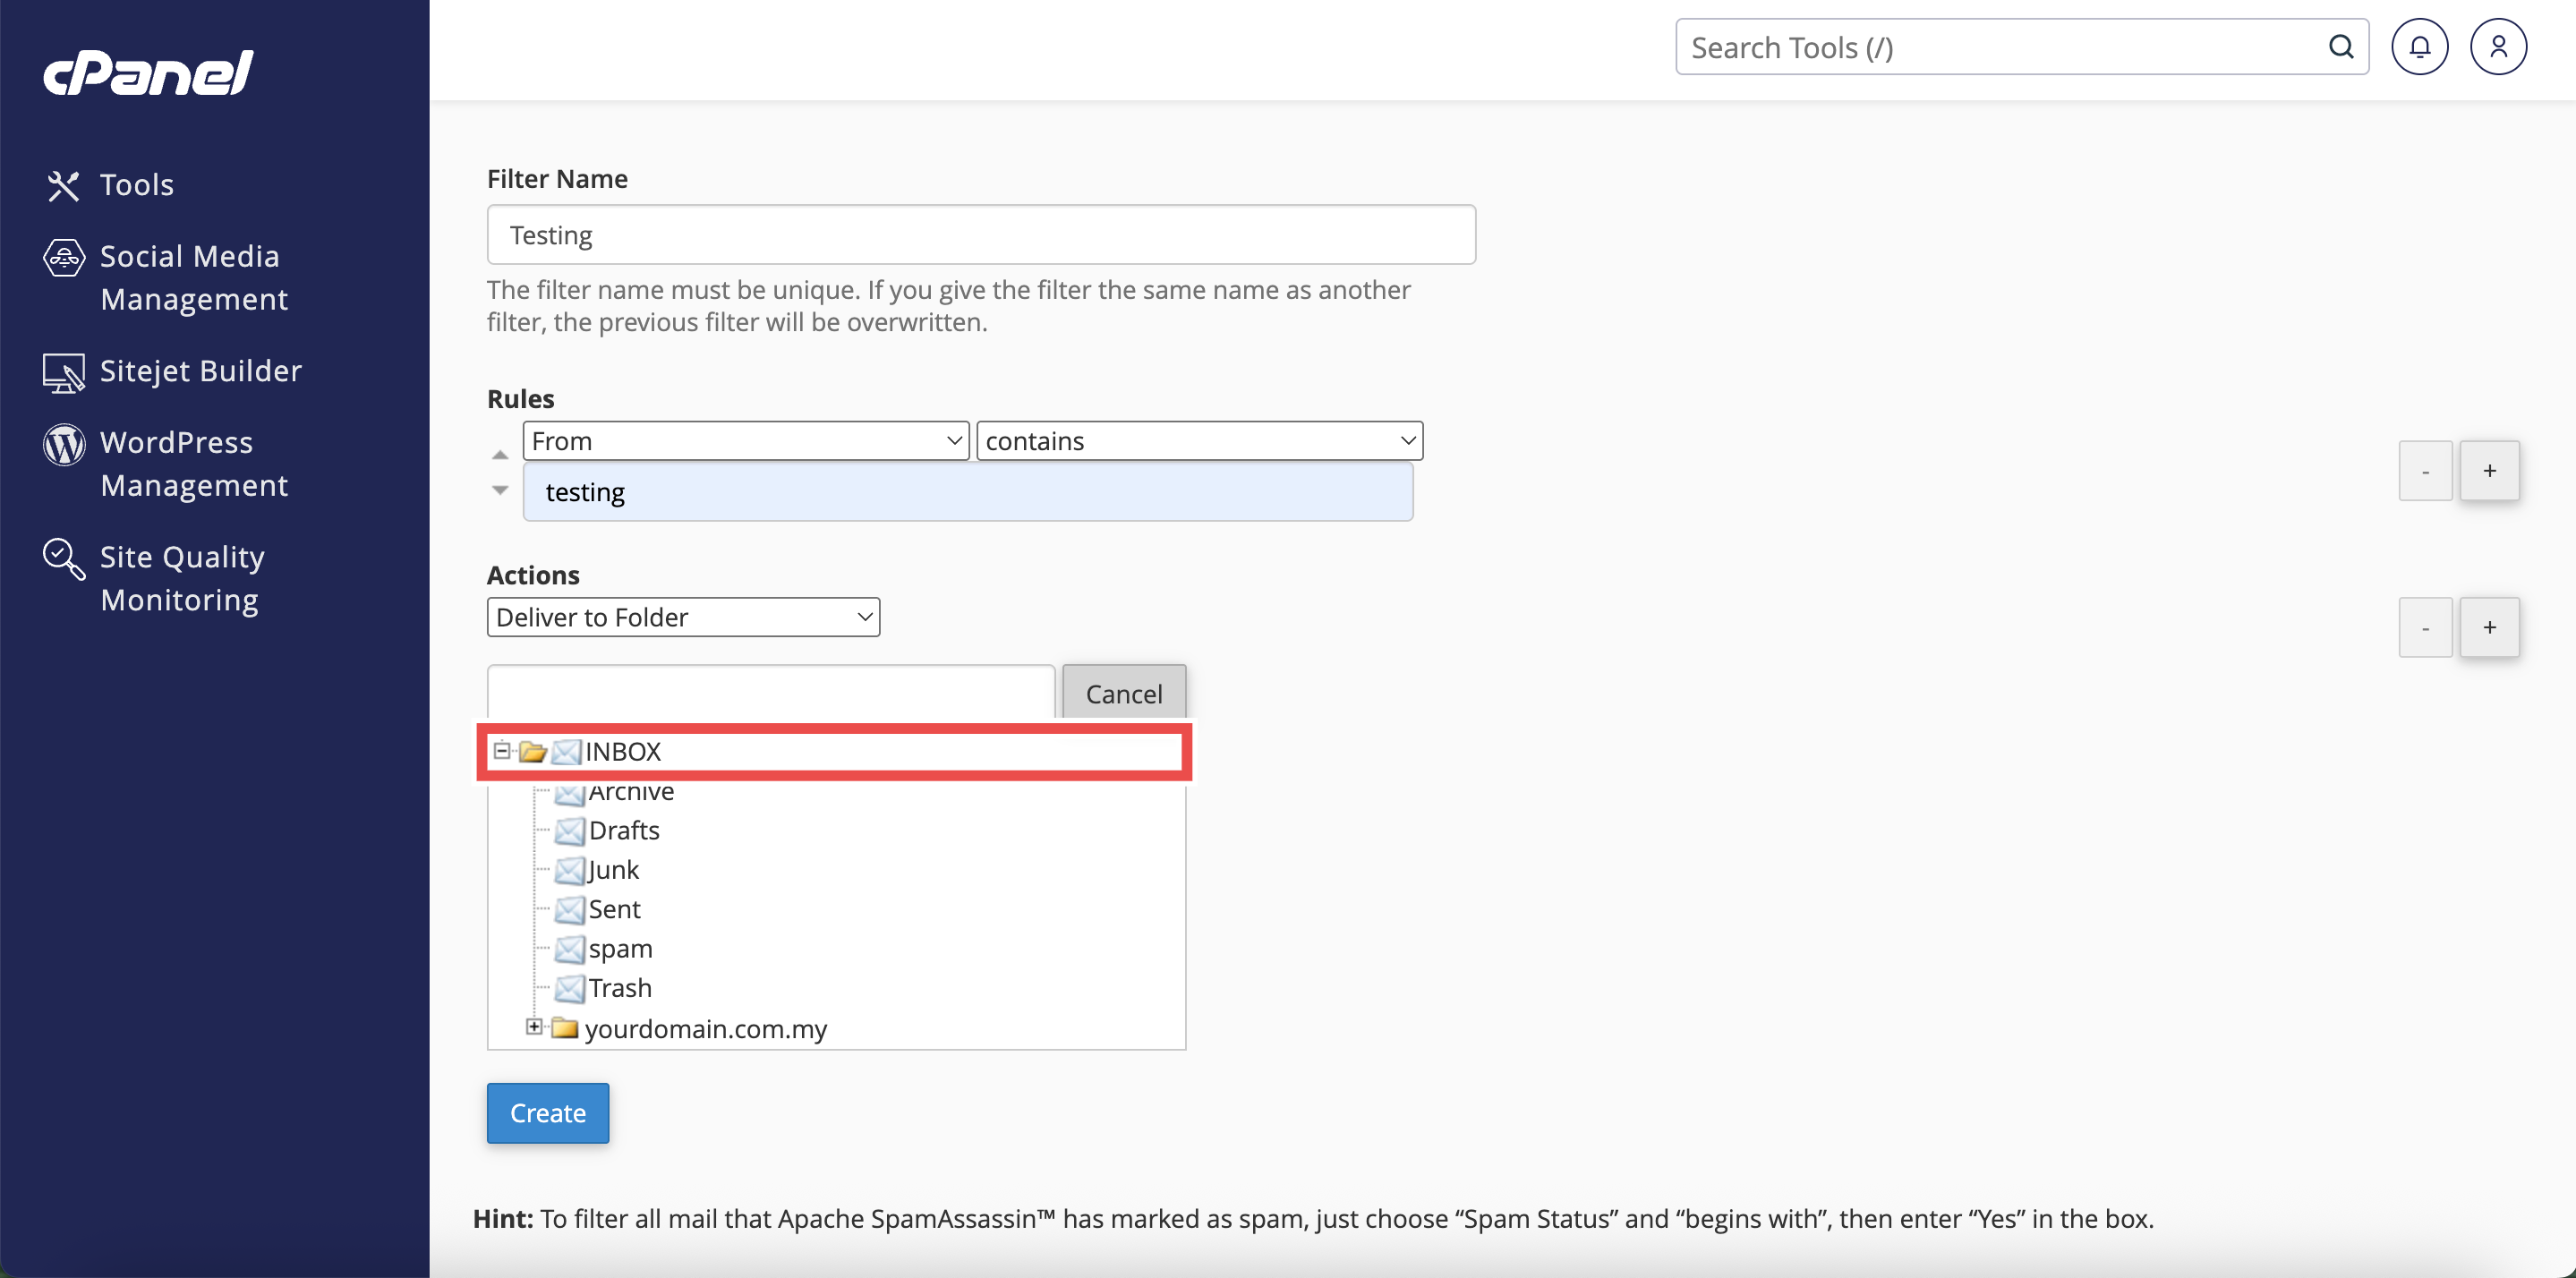Click the cPanel logo
This screenshot has height=1278, width=2576.
pos(148,72)
